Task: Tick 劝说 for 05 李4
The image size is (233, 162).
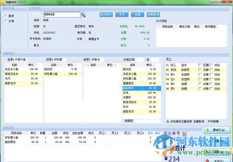Action: click(x=211, y=84)
